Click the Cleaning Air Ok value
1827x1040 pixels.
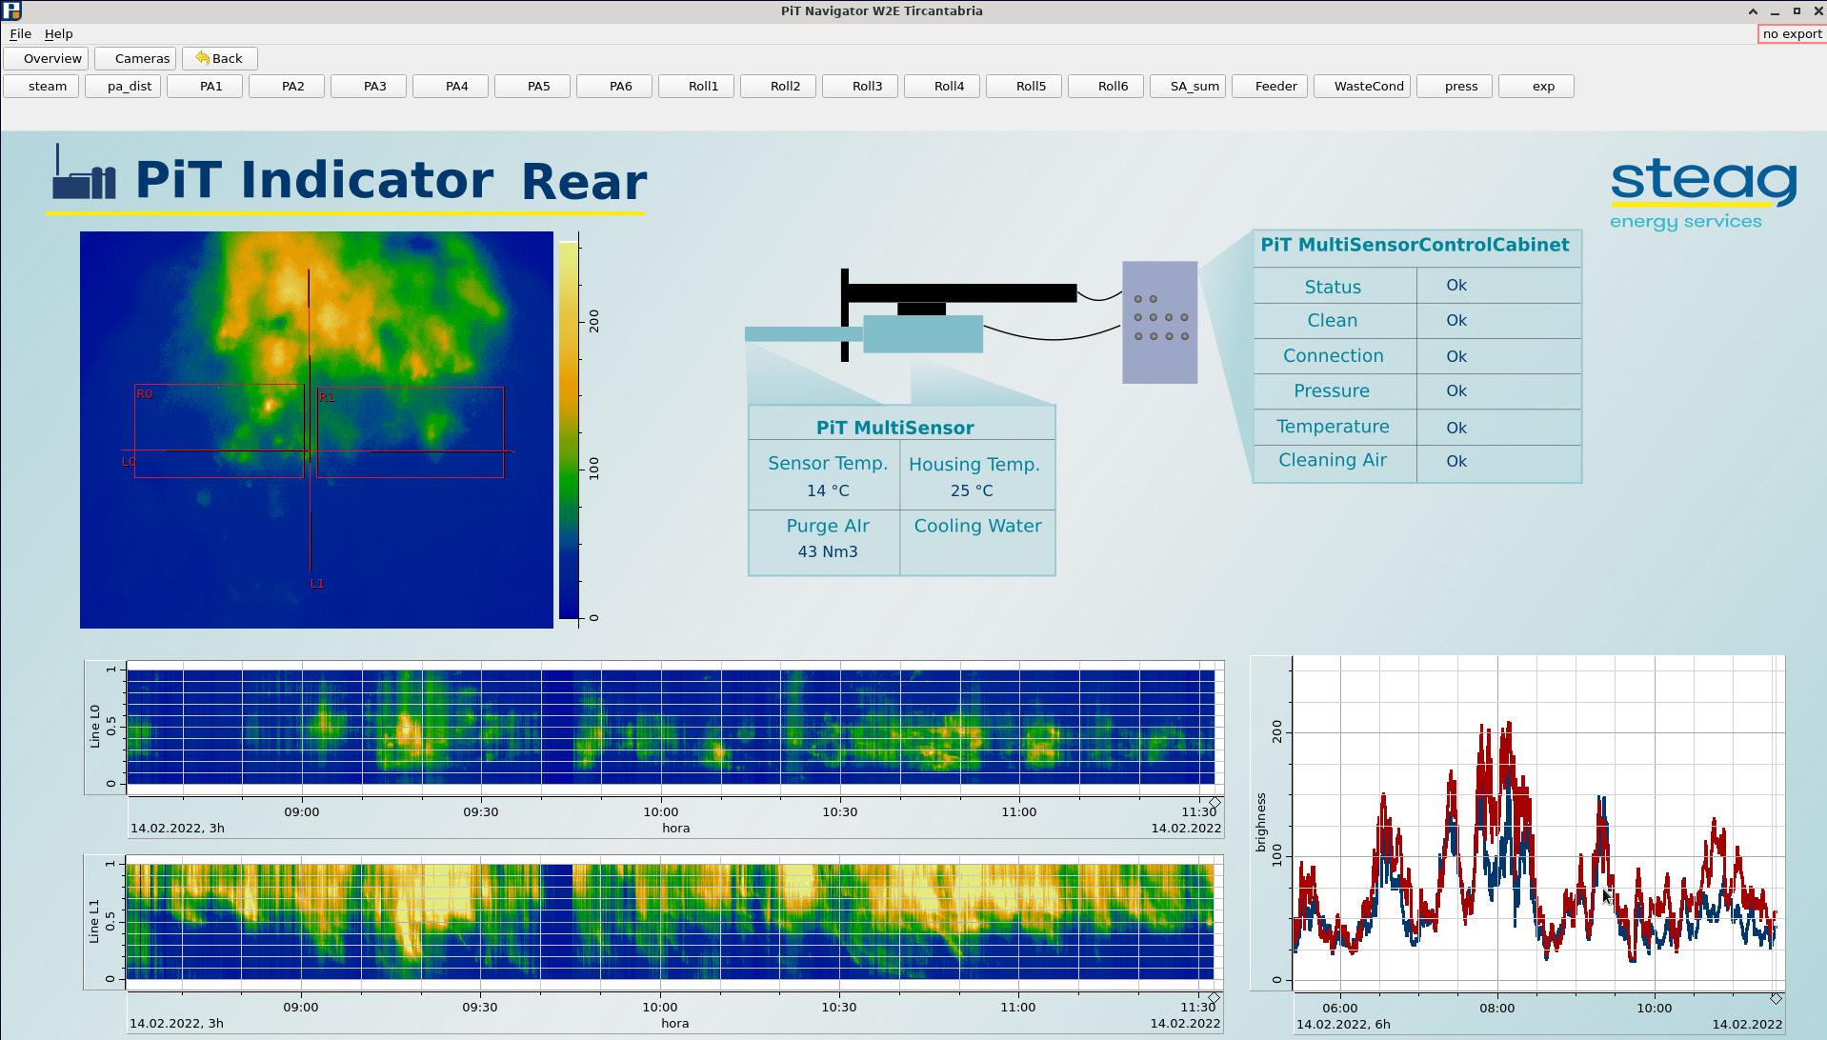[1456, 462]
